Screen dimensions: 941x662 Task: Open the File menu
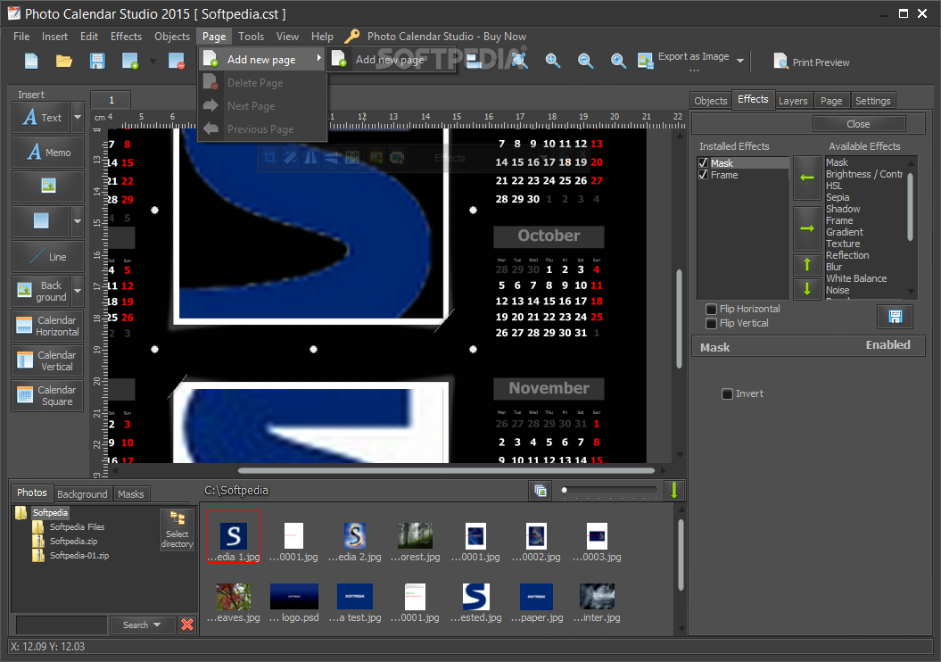coord(21,37)
